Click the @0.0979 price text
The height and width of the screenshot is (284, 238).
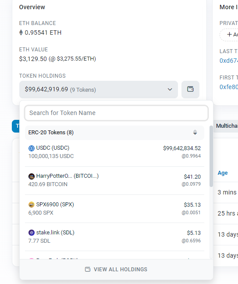[191, 184]
